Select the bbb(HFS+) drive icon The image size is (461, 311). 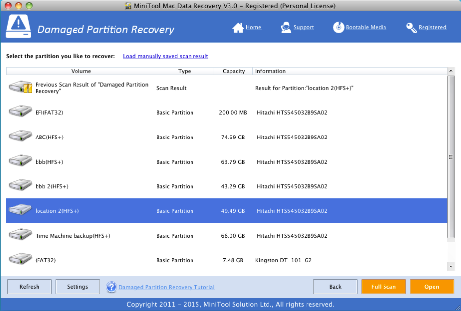[20, 161]
